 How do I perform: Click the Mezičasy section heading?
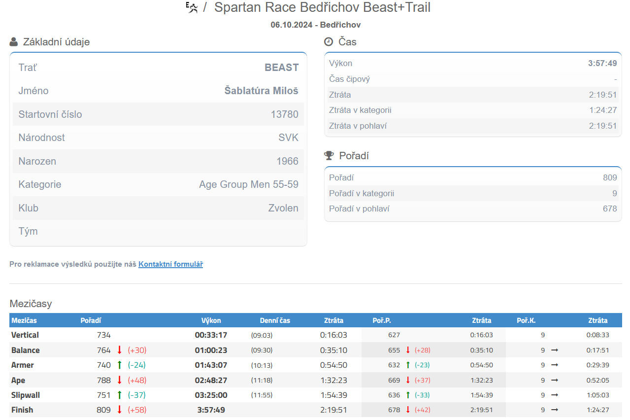click(31, 304)
